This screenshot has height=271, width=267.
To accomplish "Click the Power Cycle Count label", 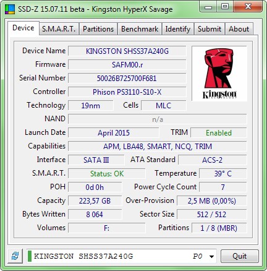I will click(x=165, y=187).
